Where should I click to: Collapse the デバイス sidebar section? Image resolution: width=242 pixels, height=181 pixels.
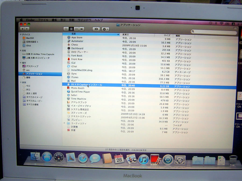(x=21, y=35)
